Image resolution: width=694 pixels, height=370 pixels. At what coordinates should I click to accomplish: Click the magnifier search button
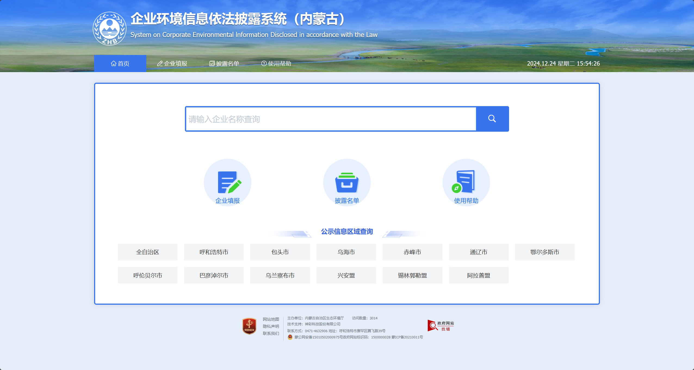coord(492,119)
